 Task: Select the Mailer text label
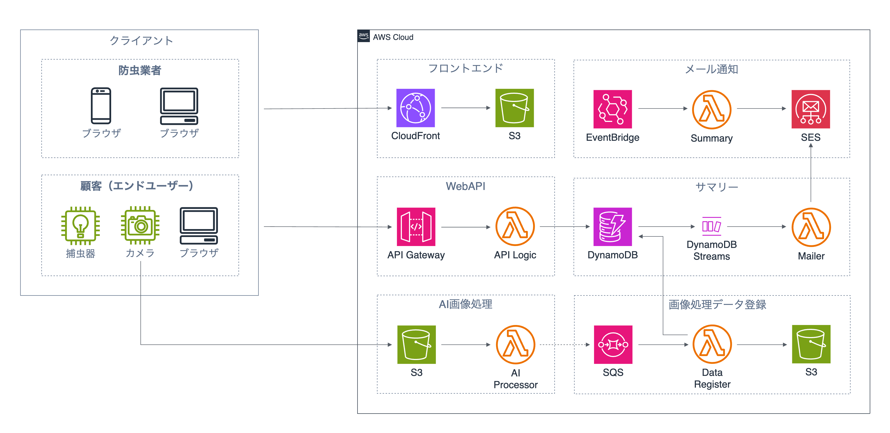point(811,256)
